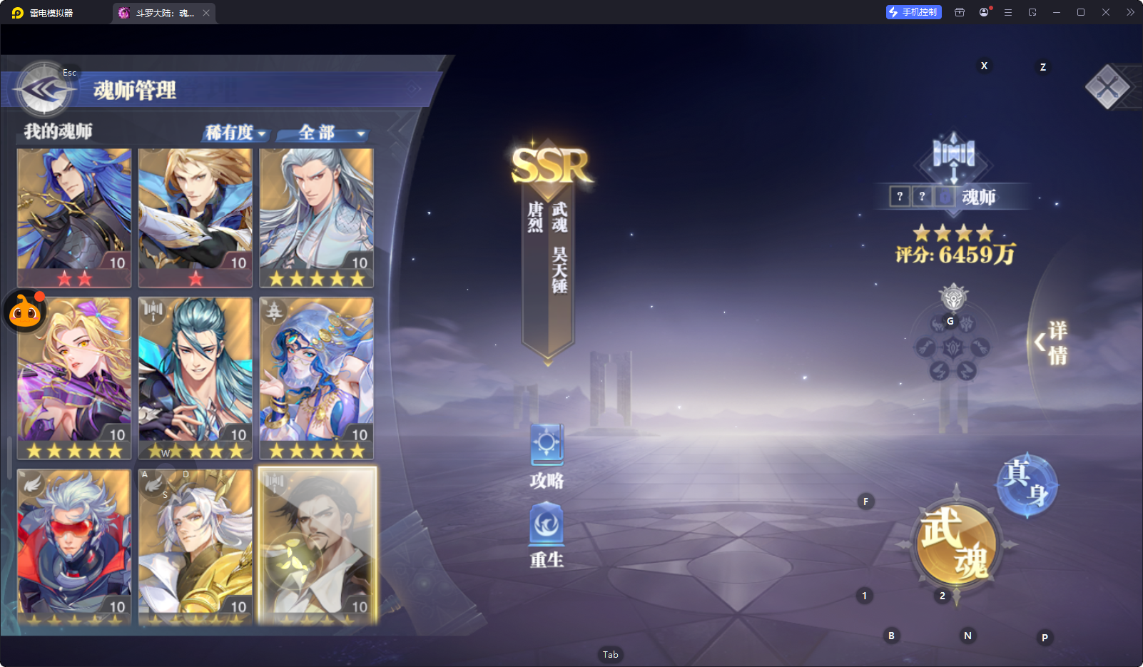Image resolution: width=1143 pixels, height=667 pixels.
Task: Open the 稀有度 sort dropdown
Action: point(236,133)
